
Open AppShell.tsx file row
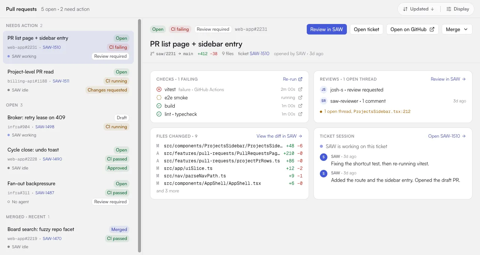click(229, 183)
